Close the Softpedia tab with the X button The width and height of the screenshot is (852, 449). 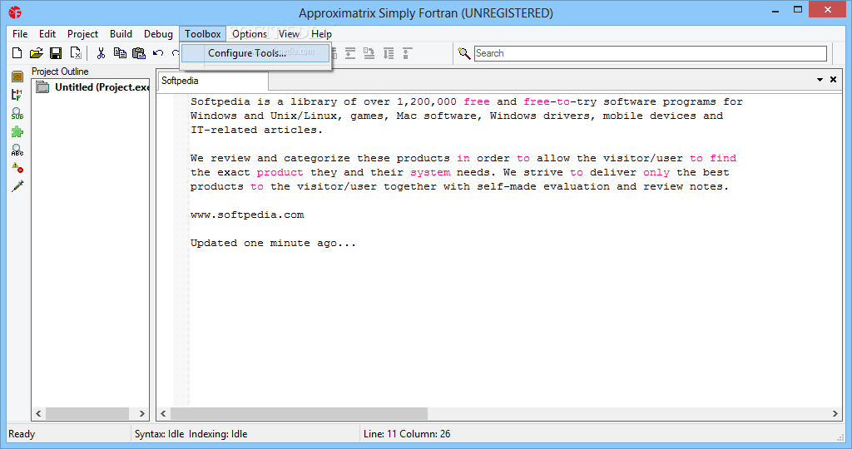(x=833, y=80)
